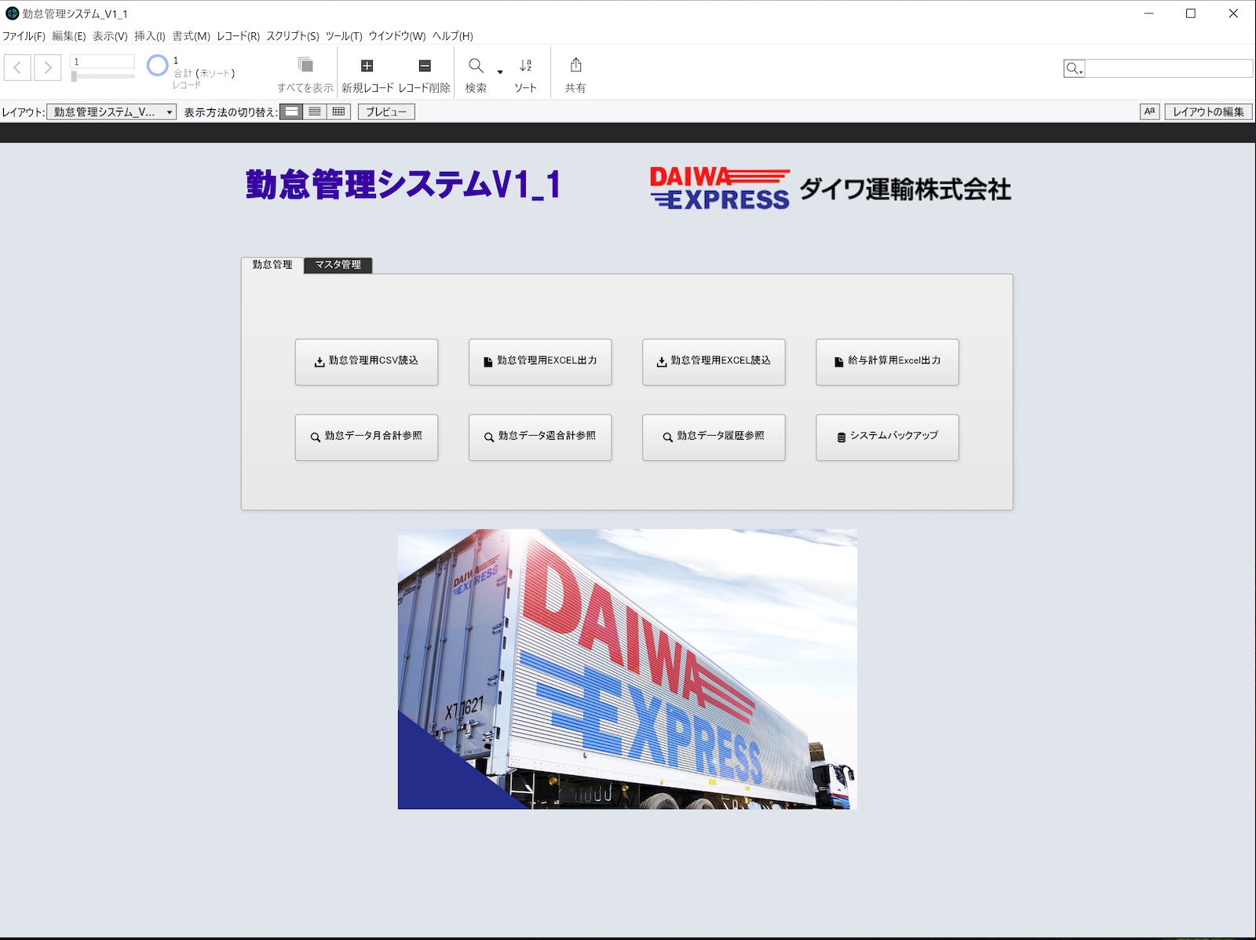Click the FileMaker app icon in title bar
1256x940 pixels.
click(12, 13)
